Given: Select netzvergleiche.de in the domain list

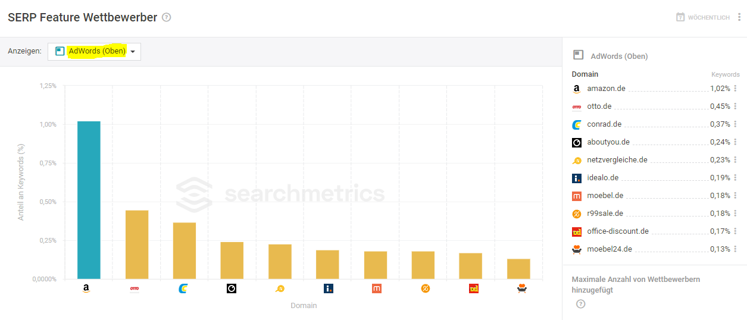Looking at the screenshot, I should pos(617,160).
